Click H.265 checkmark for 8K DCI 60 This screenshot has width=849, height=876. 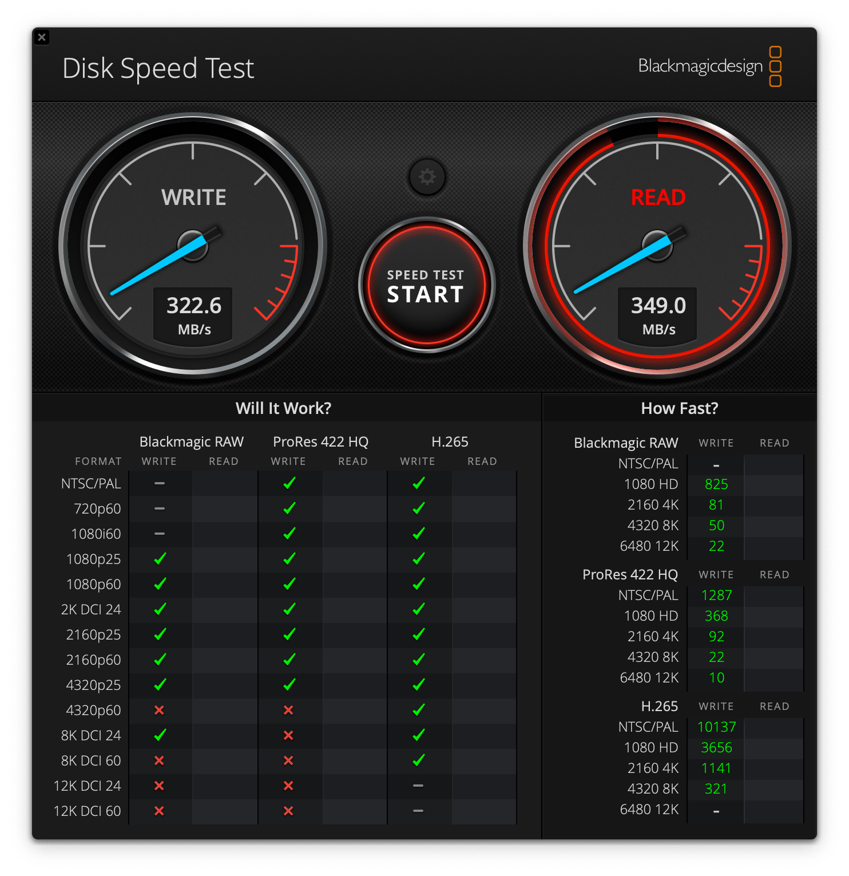click(419, 760)
